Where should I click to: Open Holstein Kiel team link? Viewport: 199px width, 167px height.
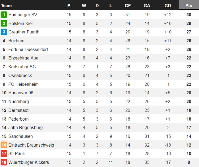point(20,23)
